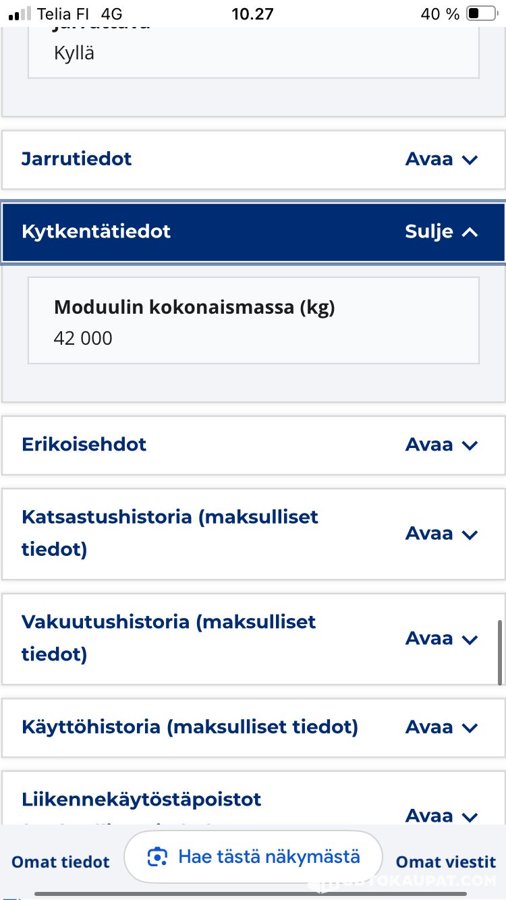Expand the Jarrutiedot section
Screen dimensions: 506x900
(253, 159)
